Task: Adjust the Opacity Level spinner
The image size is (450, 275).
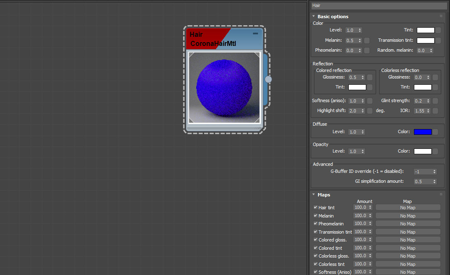Action: click(x=363, y=151)
